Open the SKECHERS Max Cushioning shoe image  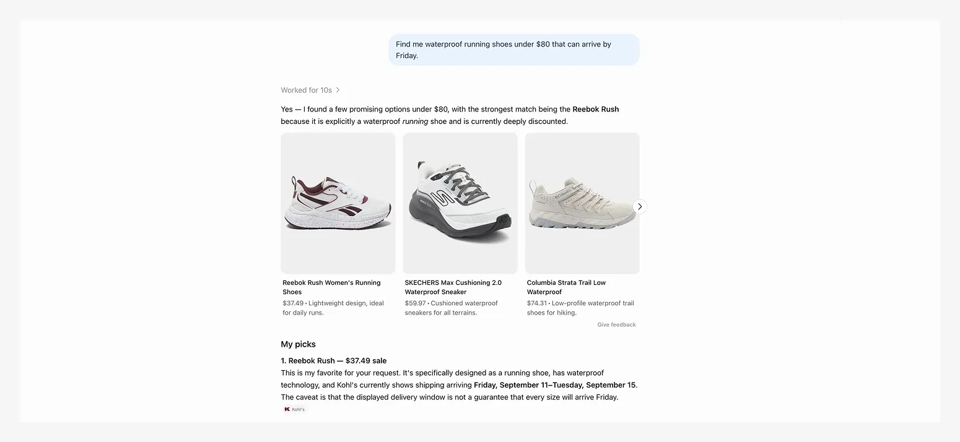460,203
